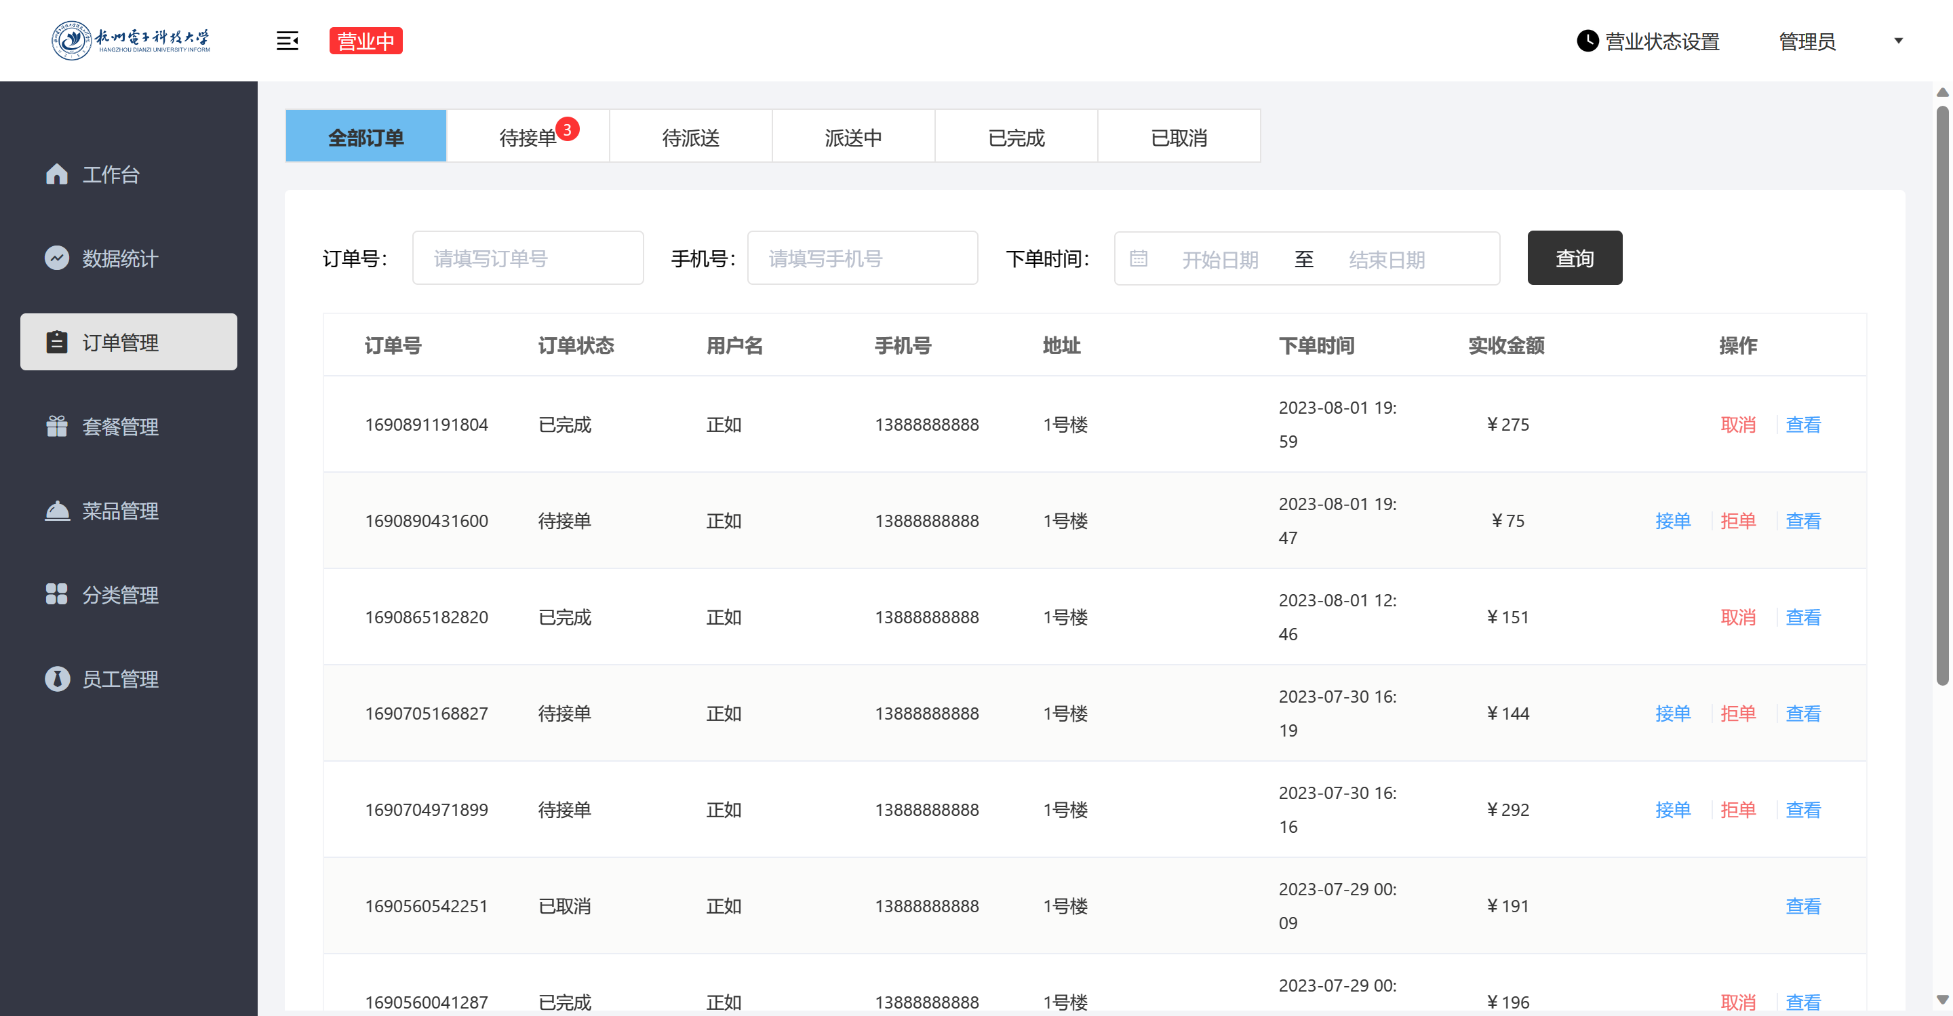Viewport: 1953px width, 1016px height.
Task: Open 订单管理 in the sidebar
Action: pos(129,342)
